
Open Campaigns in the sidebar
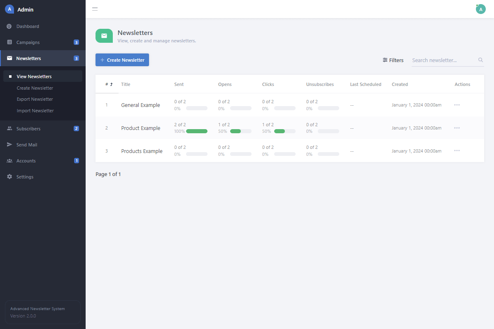tap(28, 42)
